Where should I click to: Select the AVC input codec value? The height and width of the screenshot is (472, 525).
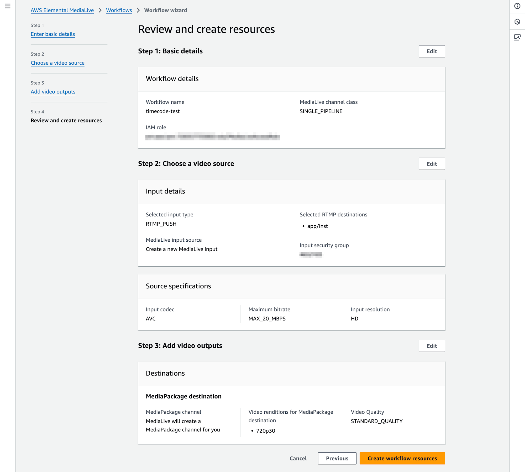pyautogui.click(x=151, y=319)
